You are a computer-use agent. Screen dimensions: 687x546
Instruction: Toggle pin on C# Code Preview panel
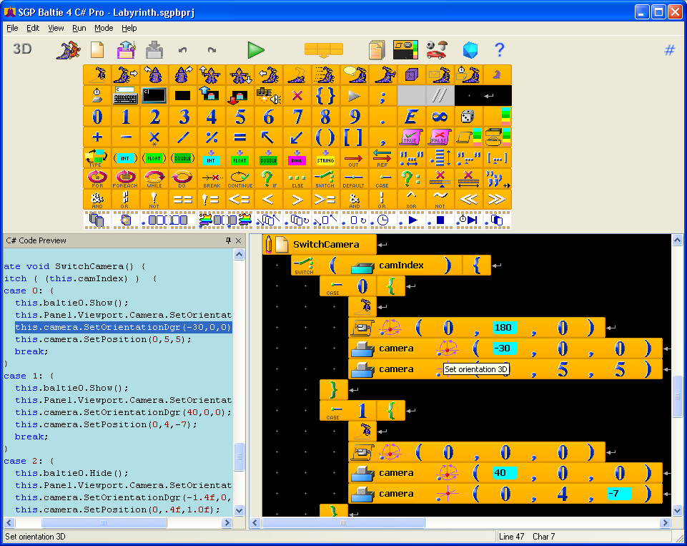[228, 240]
